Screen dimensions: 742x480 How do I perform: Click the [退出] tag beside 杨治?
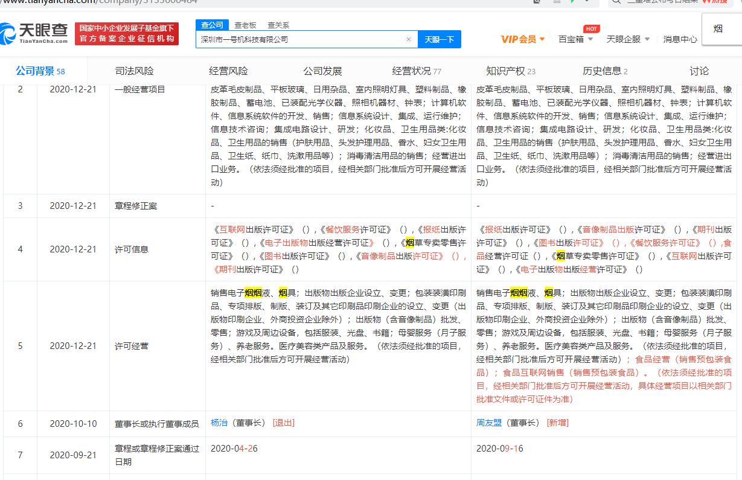[x=284, y=423]
